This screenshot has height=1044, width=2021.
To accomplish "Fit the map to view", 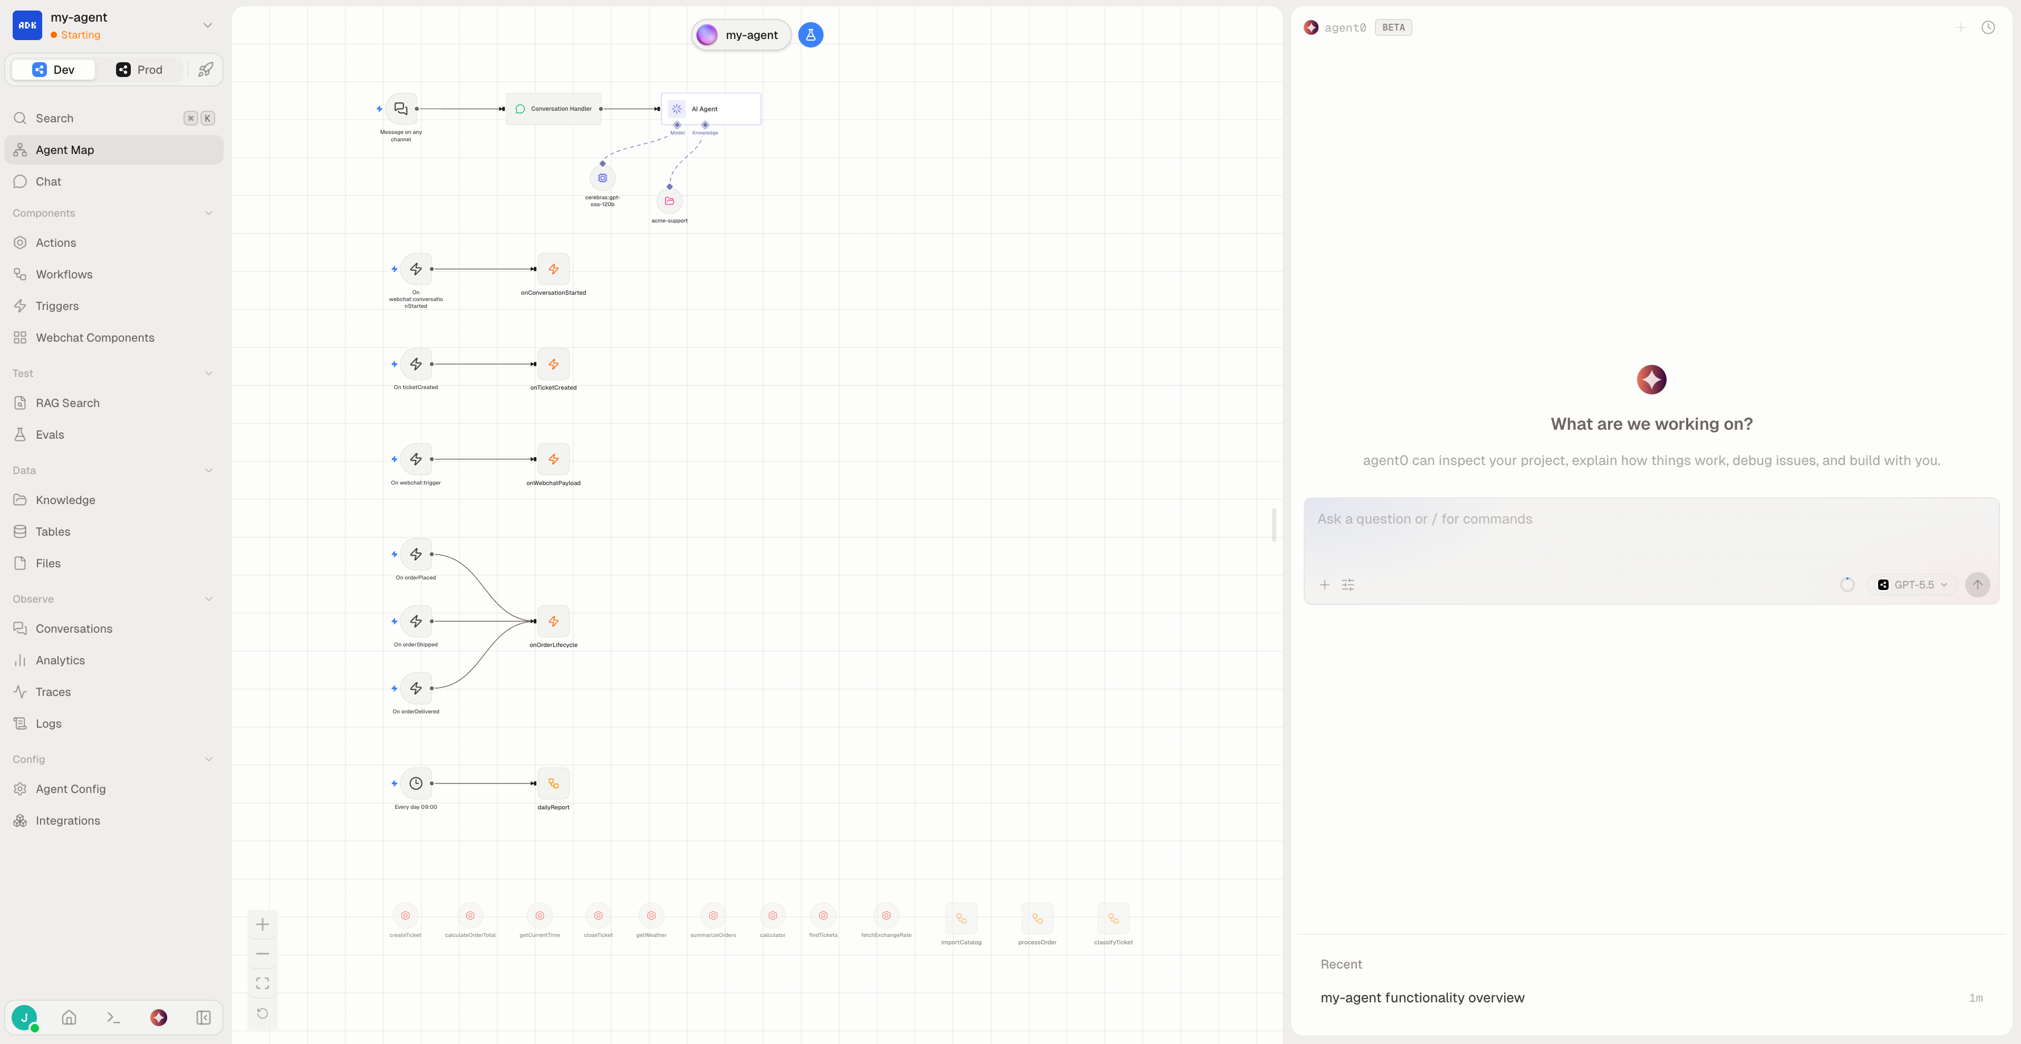I will [x=263, y=983].
